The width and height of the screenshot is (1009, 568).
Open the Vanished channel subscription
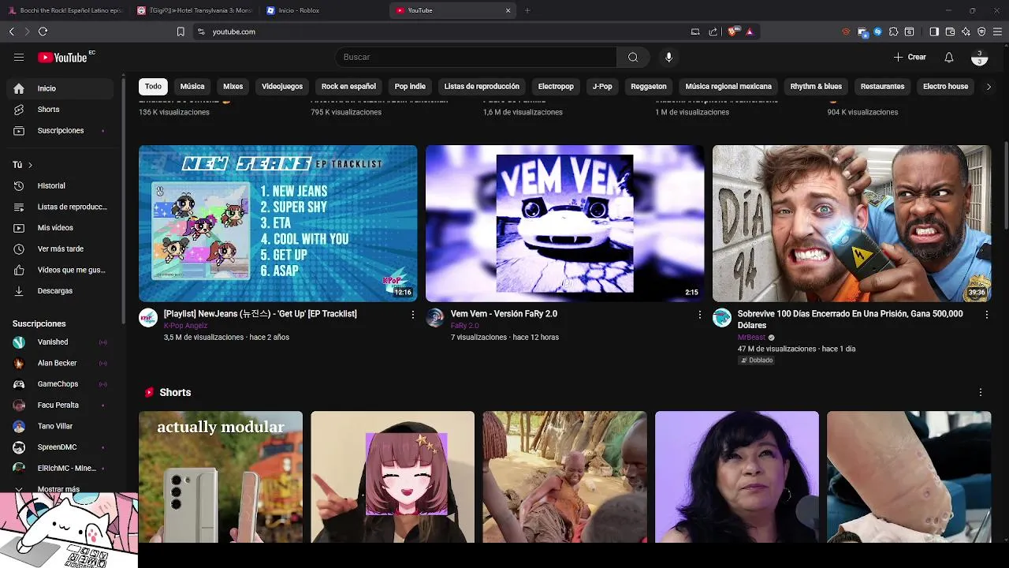(60, 342)
